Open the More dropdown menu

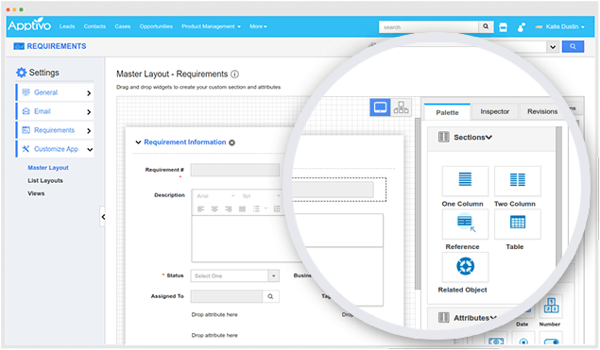click(x=258, y=26)
